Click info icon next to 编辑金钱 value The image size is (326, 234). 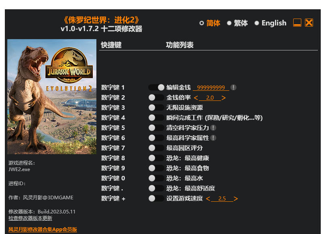[x=233, y=88]
